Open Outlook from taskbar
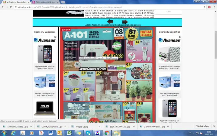 click(x=60, y=133)
